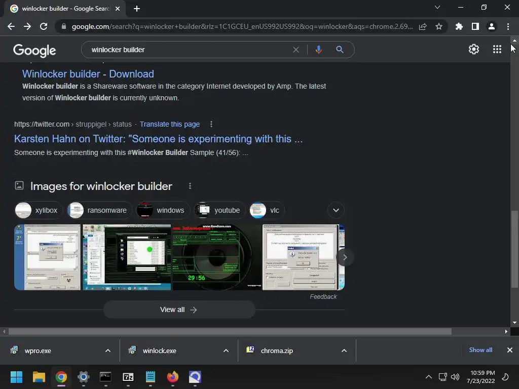The height and width of the screenshot is (389, 519).
Task: Click Translate this page link
Action: click(169, 124)
